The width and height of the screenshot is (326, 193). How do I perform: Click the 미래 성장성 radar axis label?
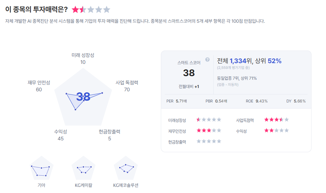[x=83, y=55]
